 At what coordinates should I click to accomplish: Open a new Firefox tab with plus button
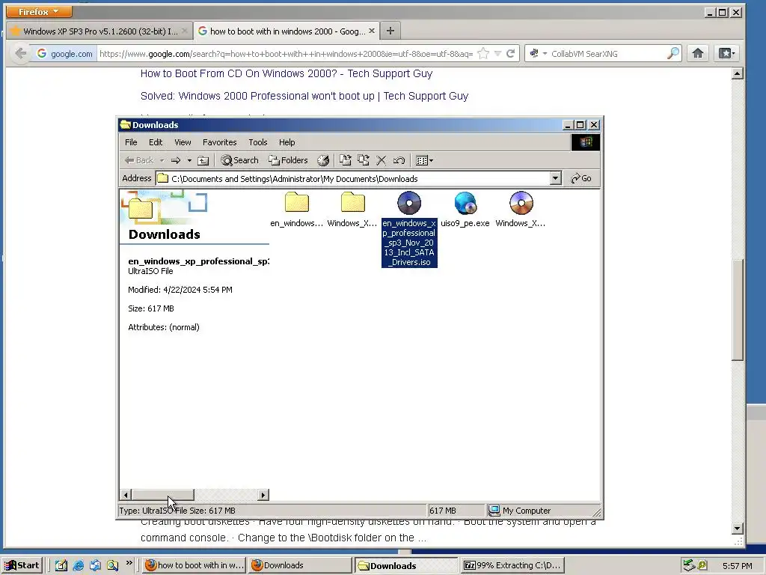(390, 31)
